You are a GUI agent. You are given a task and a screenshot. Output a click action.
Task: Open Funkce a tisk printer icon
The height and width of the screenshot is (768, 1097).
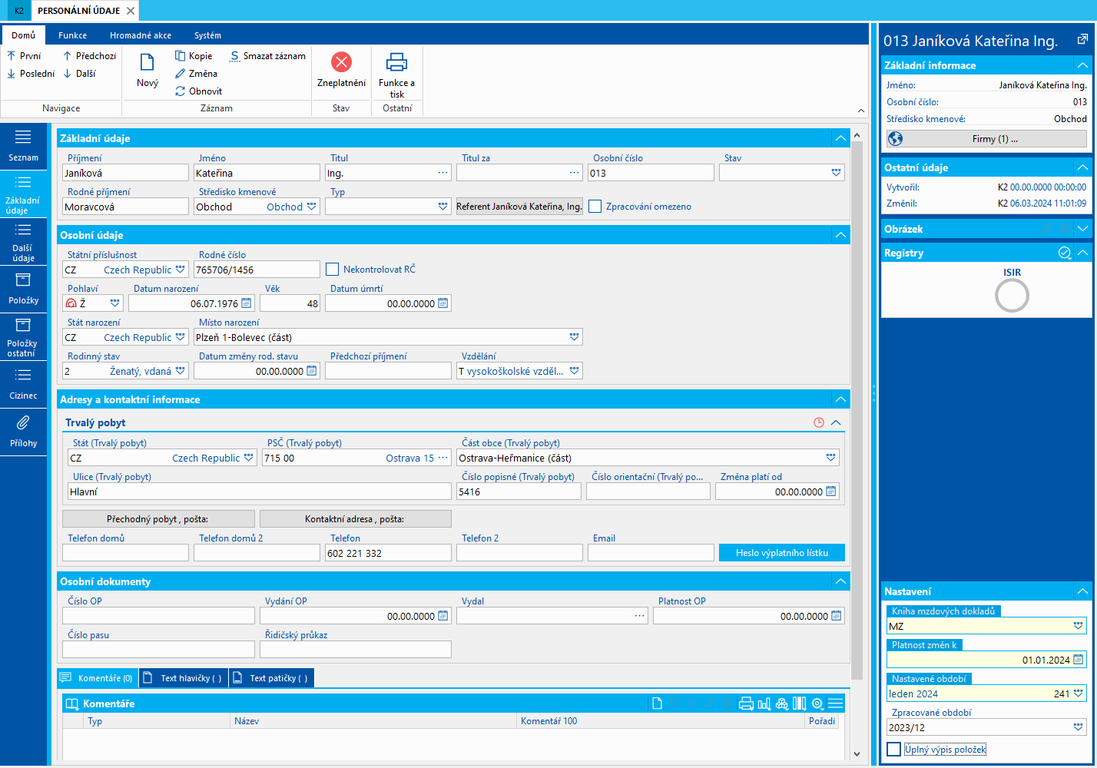point(396,62)
